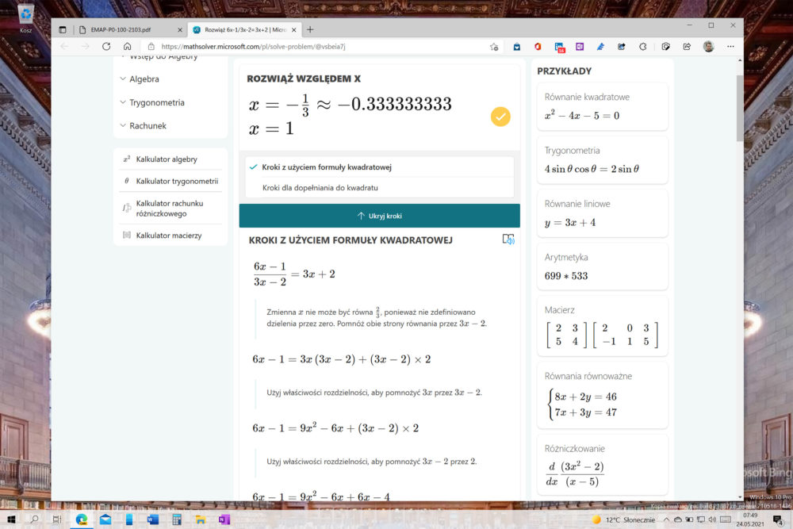The width and height of the screenshot is (793, 529).
Task: Open the Równanie liniowe example card
Action: pos(603,213)
